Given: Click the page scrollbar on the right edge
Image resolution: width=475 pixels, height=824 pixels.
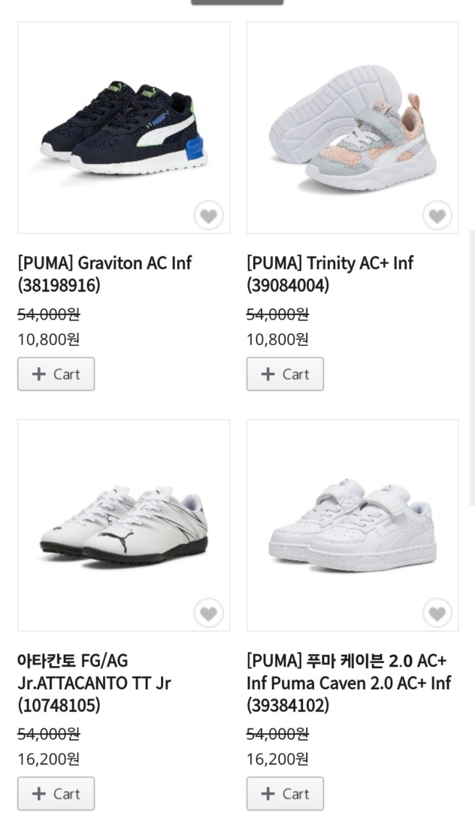Looking at the screenshot, I should (472, 368).
